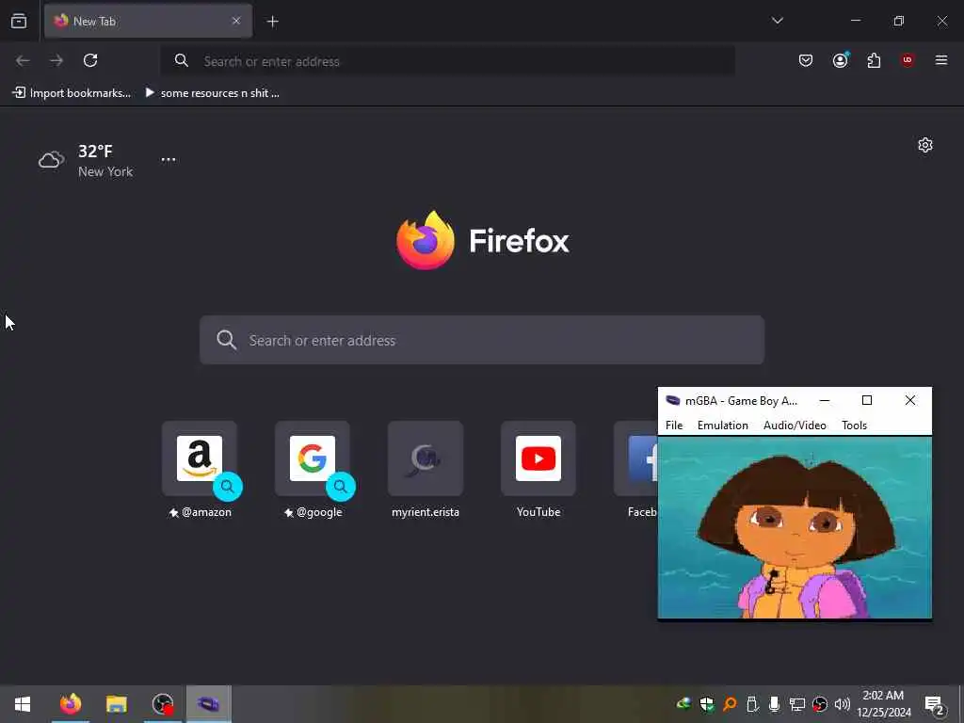The image size is (964, 723).
Task: Click the orange magnifier tray icon
Action: coord(730,704)
